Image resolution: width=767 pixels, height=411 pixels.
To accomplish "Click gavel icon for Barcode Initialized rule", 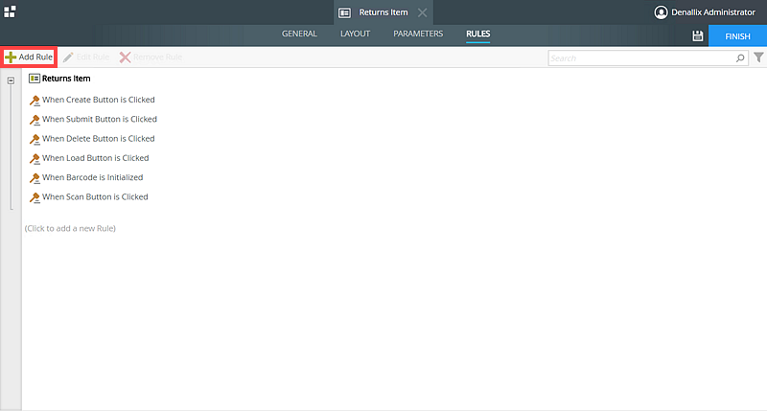I will tap(35, 178).
